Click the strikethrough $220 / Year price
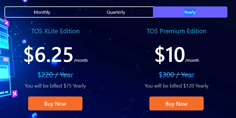 click(55, 75)
